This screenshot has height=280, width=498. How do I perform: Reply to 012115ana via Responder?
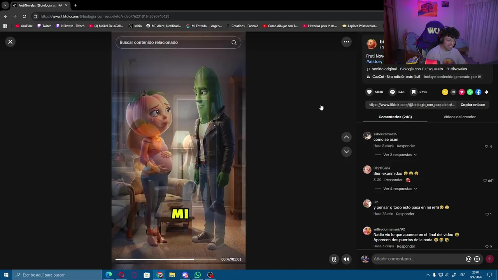(393, 180)
